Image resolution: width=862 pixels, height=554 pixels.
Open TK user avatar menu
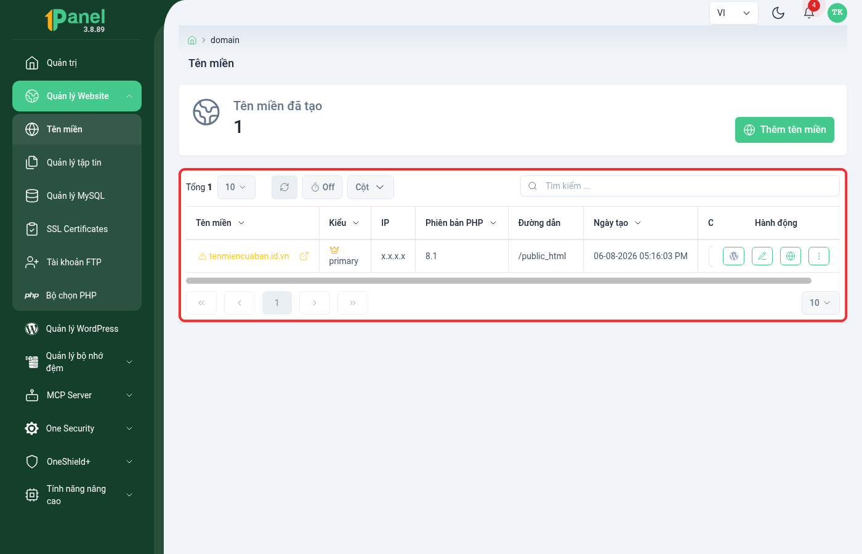[x=837, y=13]
